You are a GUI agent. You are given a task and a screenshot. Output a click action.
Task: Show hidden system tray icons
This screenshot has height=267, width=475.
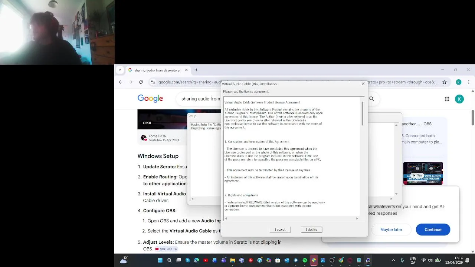coord(393,260)
